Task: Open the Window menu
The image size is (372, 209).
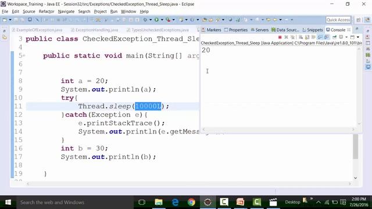Action: pyautogui.click(x=128, y=12)
